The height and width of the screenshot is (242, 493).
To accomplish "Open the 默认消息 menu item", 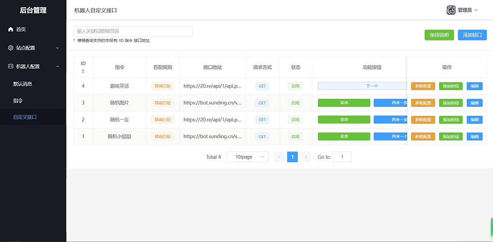I will coord(33,84).
